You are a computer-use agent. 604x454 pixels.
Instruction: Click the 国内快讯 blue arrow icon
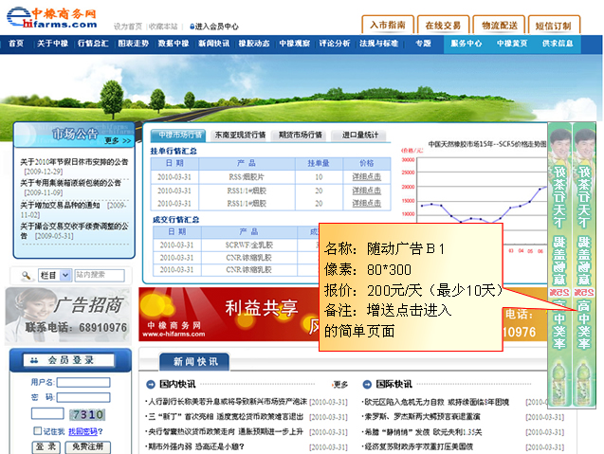click(x=151, y=384)
